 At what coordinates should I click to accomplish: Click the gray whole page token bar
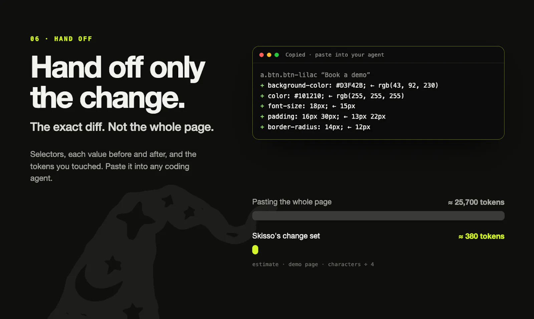tap(378, 216)
